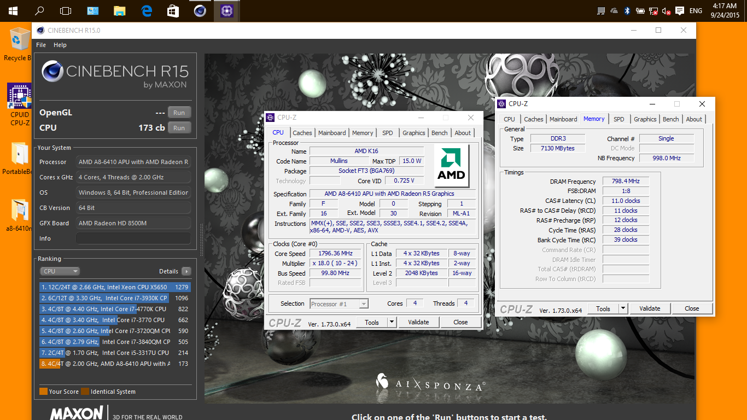The width and height of the screenshot is (747, 420).
Task: Click Close button in CPU-Z Memory window
Action: [x=692, y=308]
